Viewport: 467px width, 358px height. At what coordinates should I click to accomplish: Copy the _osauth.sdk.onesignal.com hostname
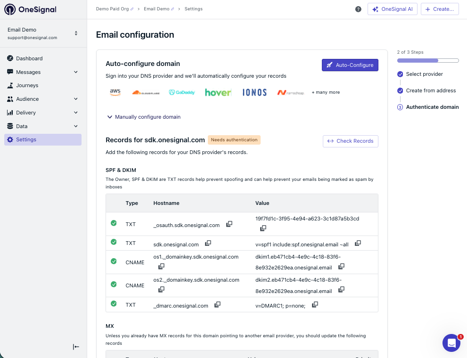(x=229, y=224)
